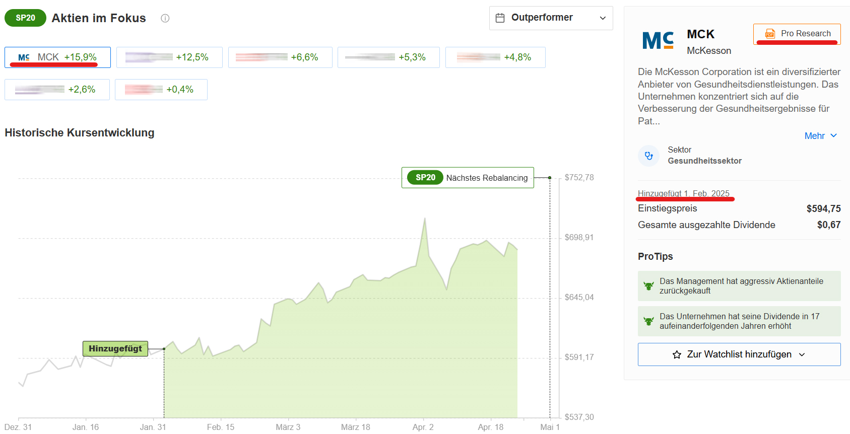Click the star icon on watchlist button
The image size is (850, 434).
(x=677, y=355)
